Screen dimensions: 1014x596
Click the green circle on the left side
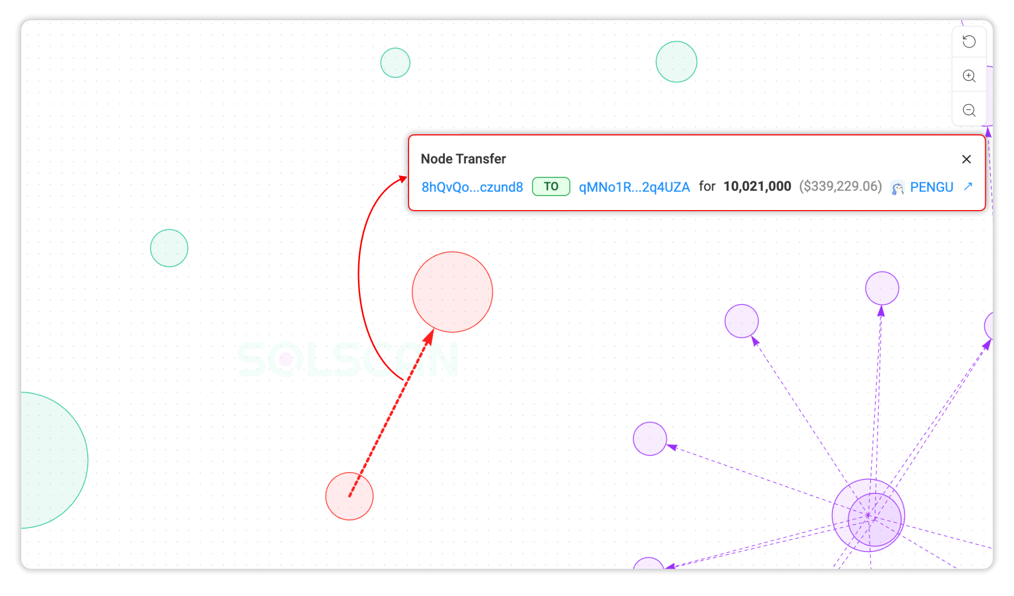click(x=169, y=247)
